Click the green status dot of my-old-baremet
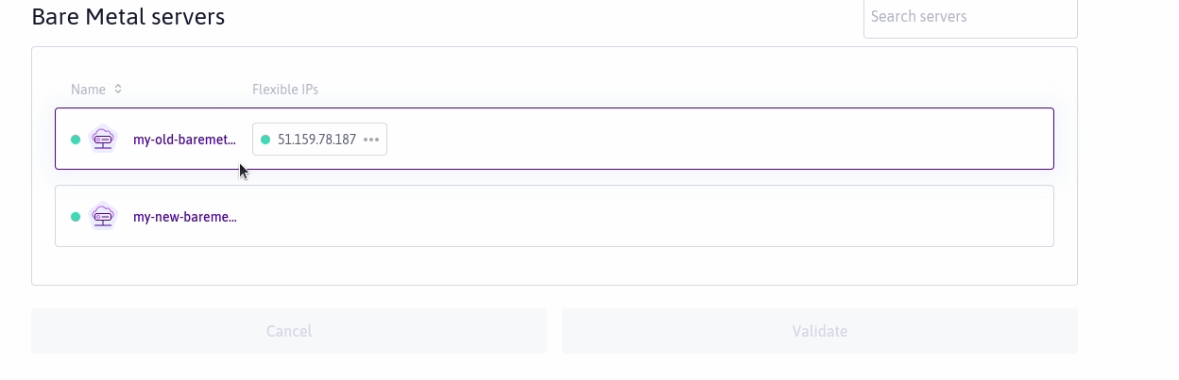The image size is (1179, 380). pyautogui.click(x=76, y=140)
